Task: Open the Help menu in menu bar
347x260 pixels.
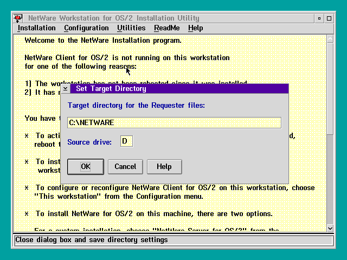Action: coord(195,28)
